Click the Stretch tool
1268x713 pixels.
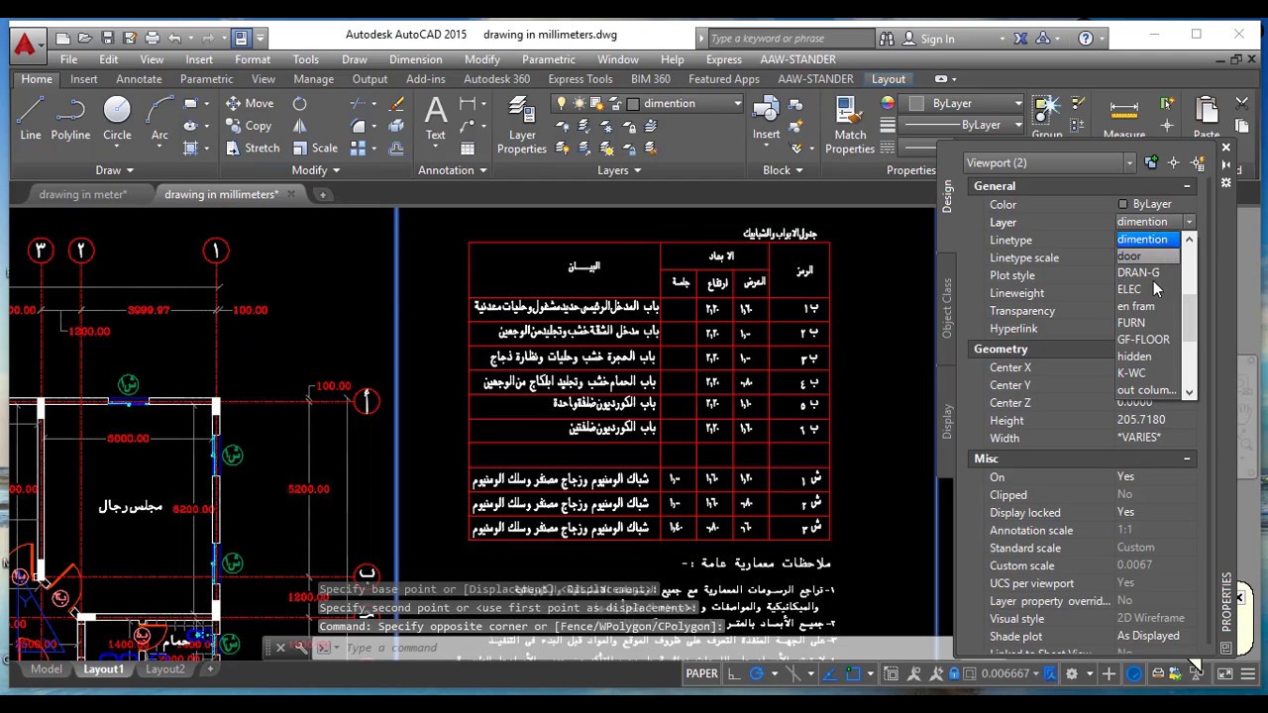click(x=252, y=148)
